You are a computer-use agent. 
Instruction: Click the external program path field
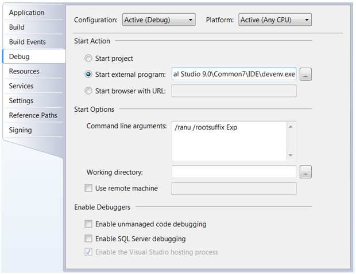coord(234,74)
